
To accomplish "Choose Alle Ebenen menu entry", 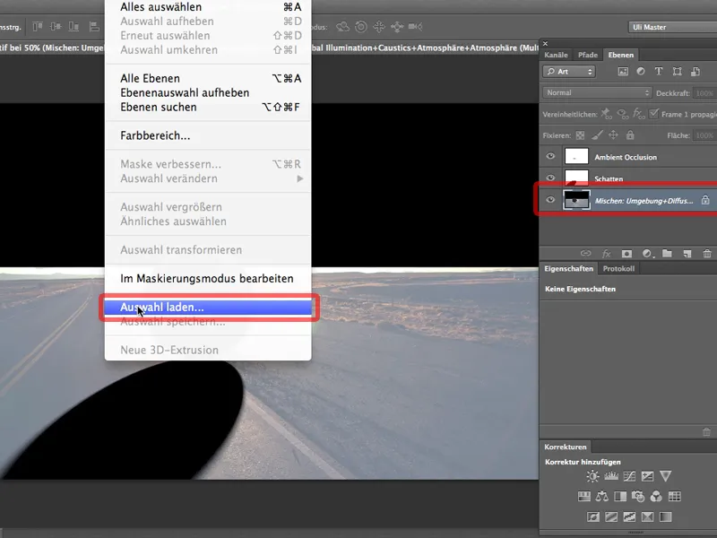I will [208, 79].
